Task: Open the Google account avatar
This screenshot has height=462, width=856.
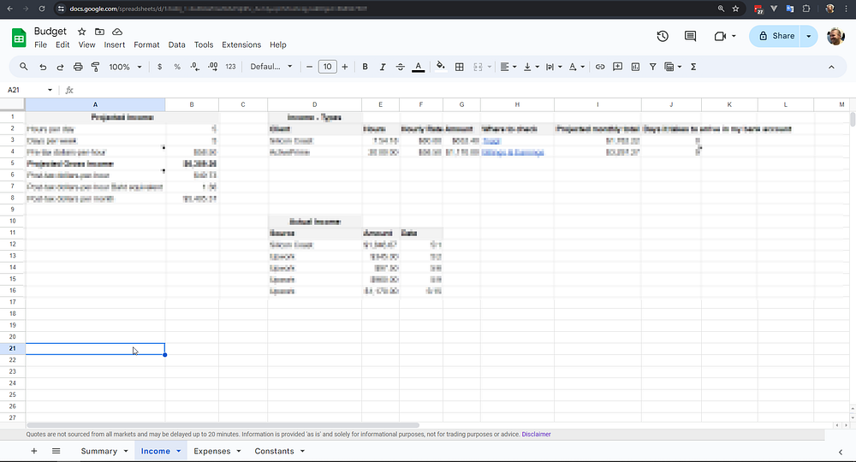Action: tap(835, 36)
